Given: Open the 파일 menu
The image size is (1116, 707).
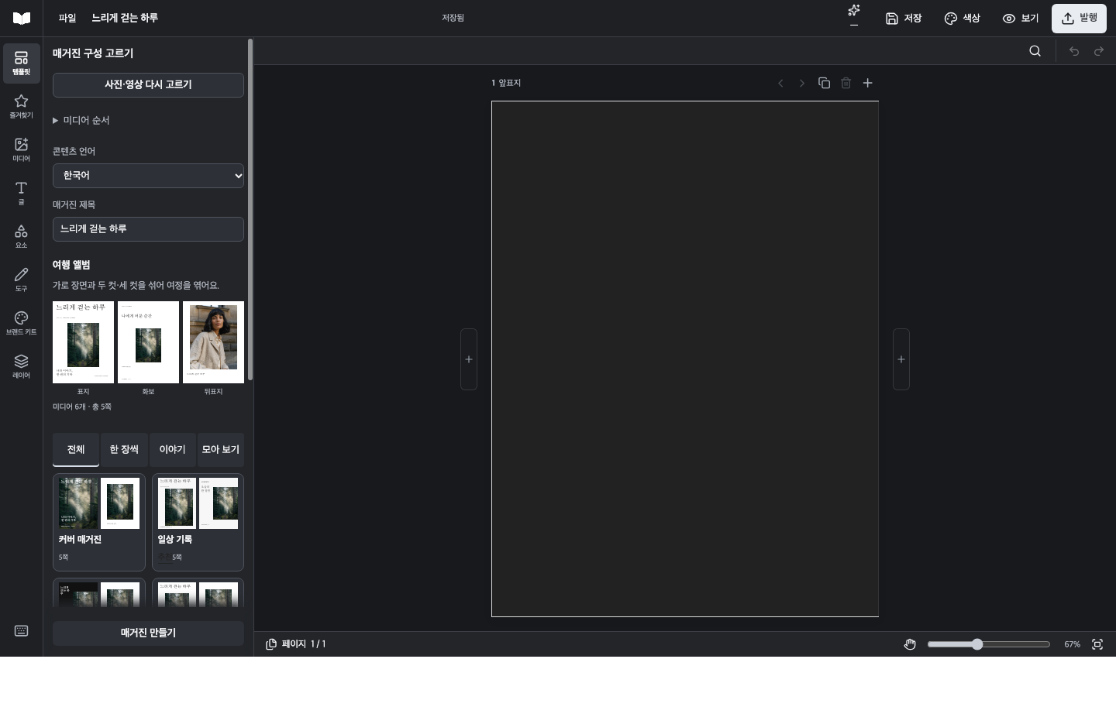Looking at the screenshot, I should [67, 18].
